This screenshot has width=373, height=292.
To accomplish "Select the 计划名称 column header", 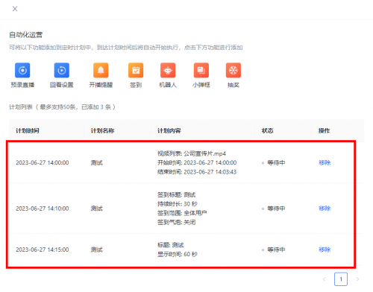I will tap(102, 130).
